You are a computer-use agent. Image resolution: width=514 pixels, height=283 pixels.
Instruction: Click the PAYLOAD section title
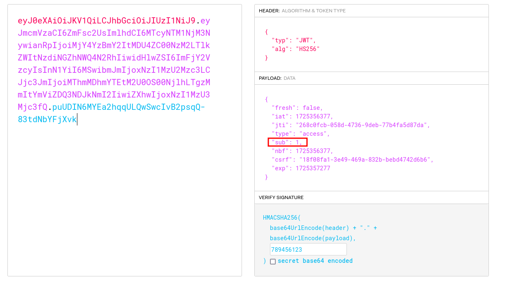tap(270, 78)
